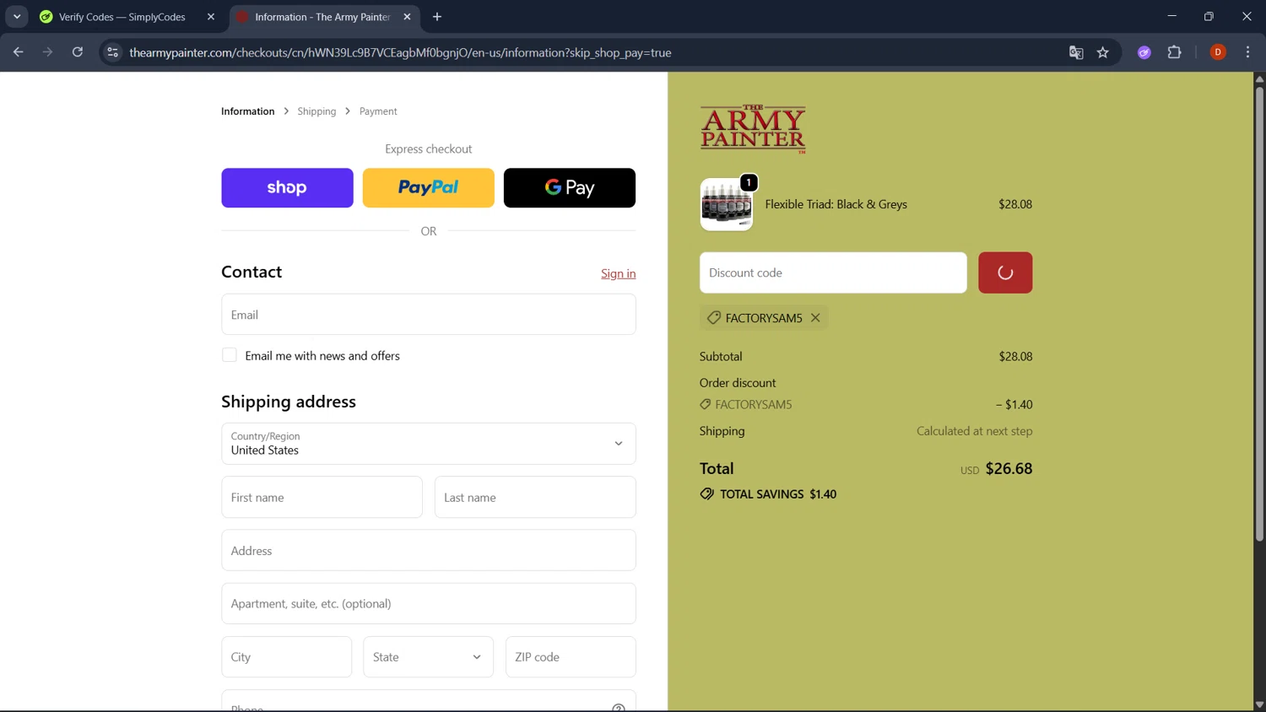Close the Army Painter Information tab

407,17
